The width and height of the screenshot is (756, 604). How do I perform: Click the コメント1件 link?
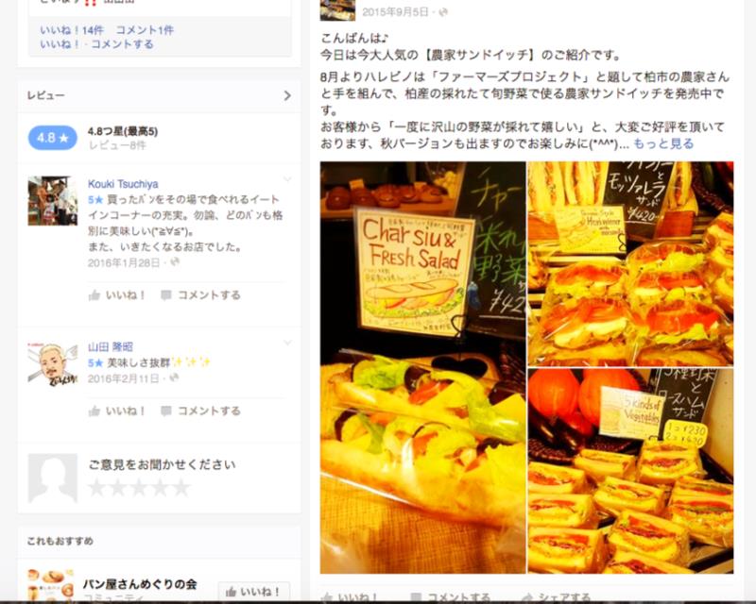tap(145, 30)
